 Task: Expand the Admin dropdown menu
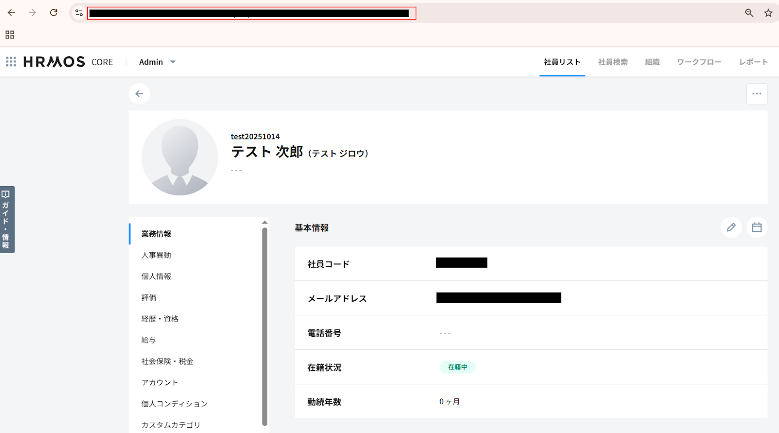(x=157, y=62)
